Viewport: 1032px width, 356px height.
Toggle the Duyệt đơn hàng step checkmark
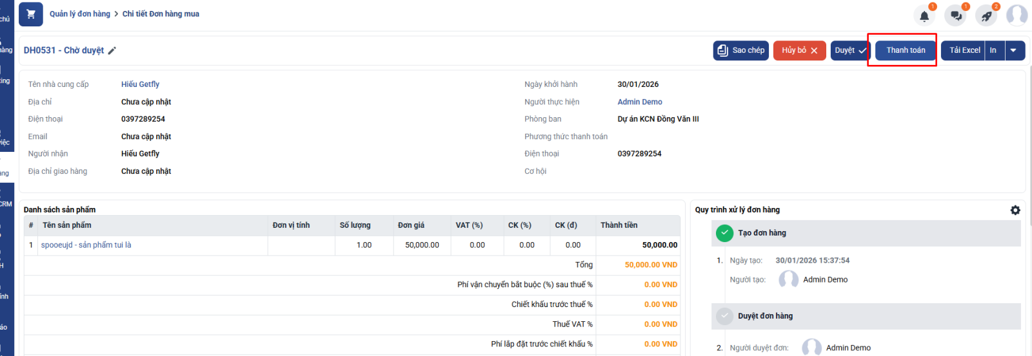point(724,316)
